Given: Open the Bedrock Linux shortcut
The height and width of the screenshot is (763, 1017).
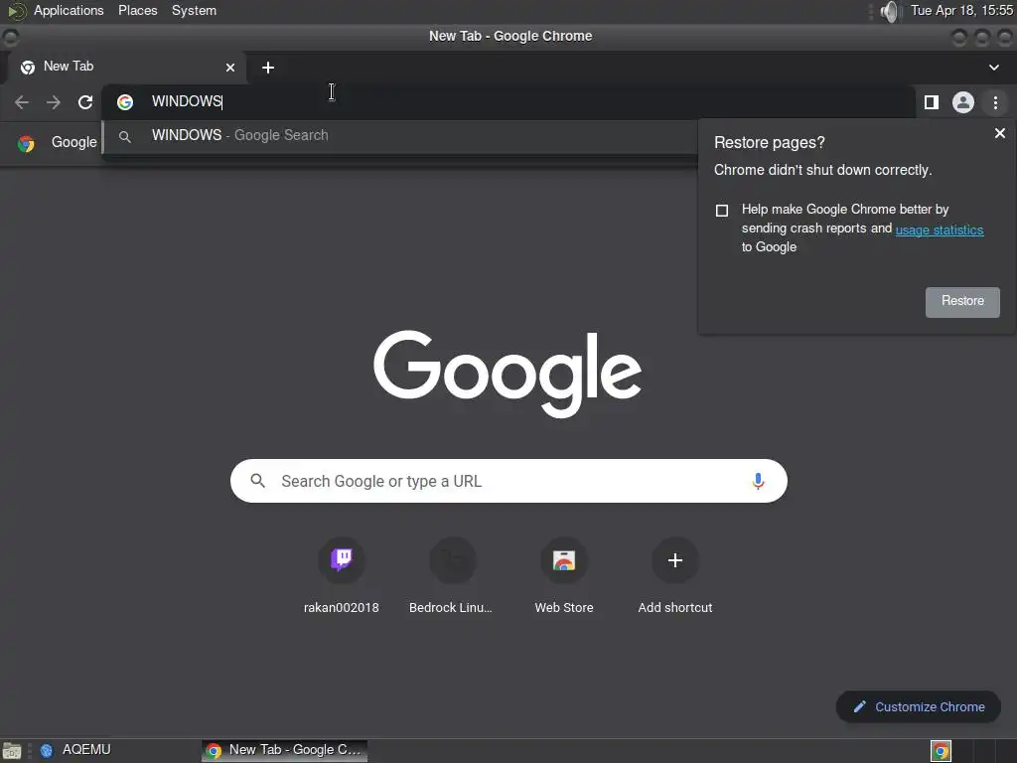Looking at the screenshot, I should click(x=452, y=575).
